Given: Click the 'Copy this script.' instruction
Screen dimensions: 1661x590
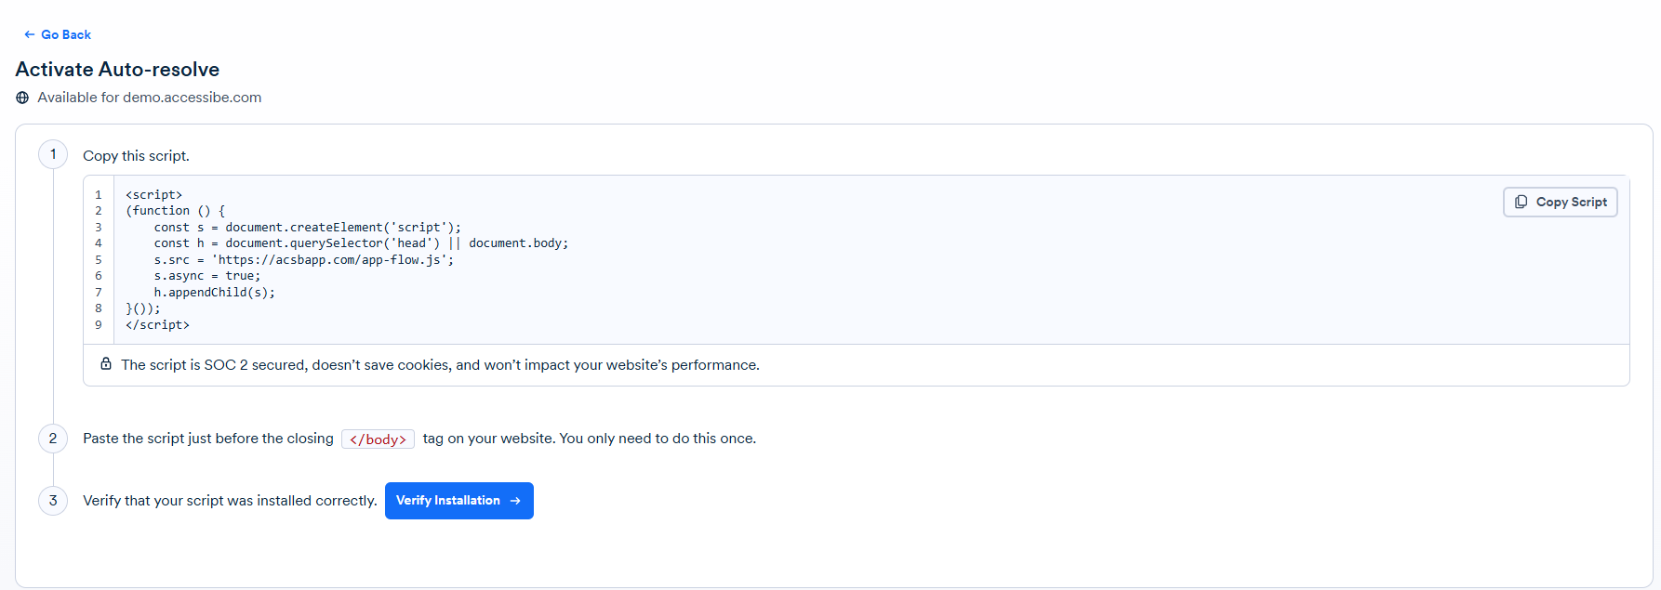Looking at the screenshot, I should click(x=136, y=156).
